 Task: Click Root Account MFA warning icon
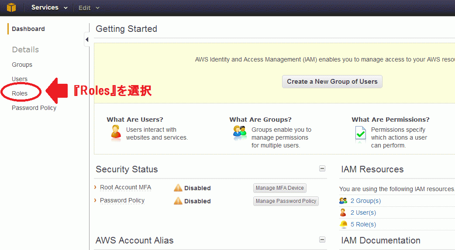[x=178, y=188]
